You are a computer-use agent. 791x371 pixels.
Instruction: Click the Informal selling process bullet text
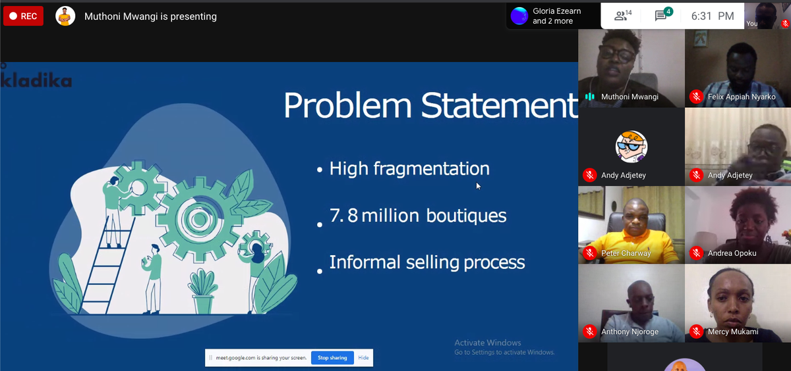[x=427, y=262]
